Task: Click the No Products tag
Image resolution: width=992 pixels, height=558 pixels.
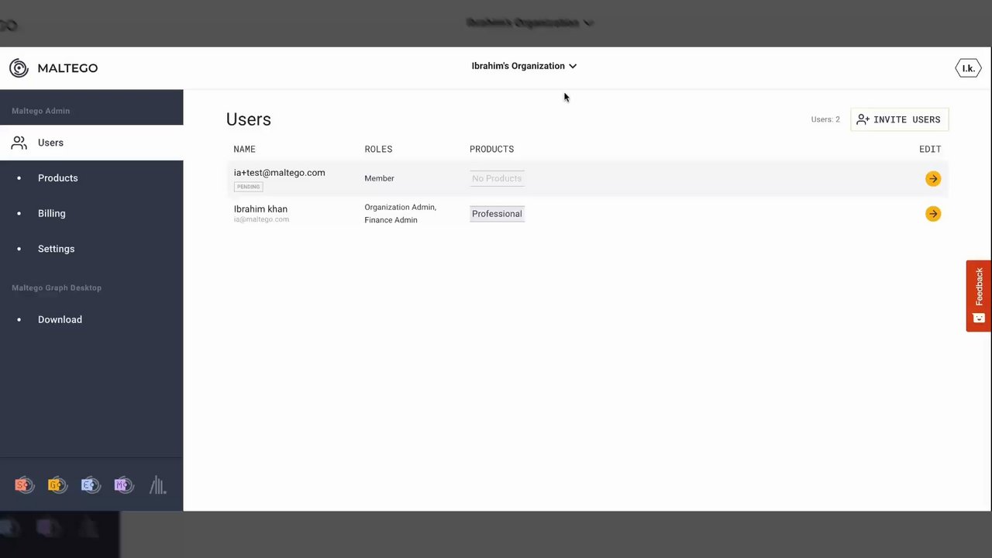Action: [497, 178]
